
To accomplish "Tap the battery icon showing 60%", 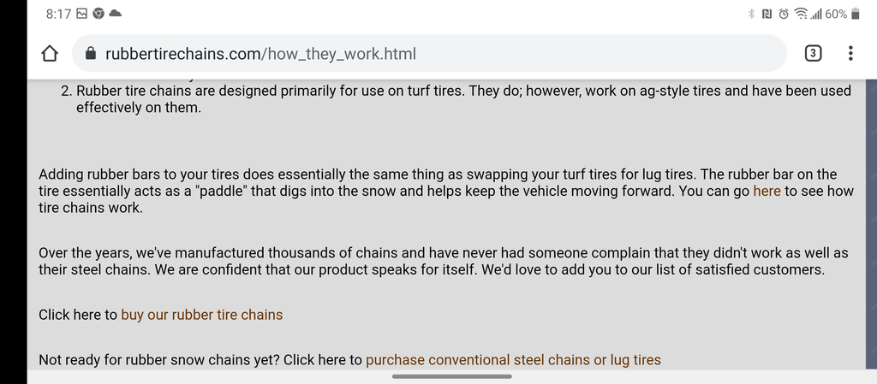I will click(855, 14).
